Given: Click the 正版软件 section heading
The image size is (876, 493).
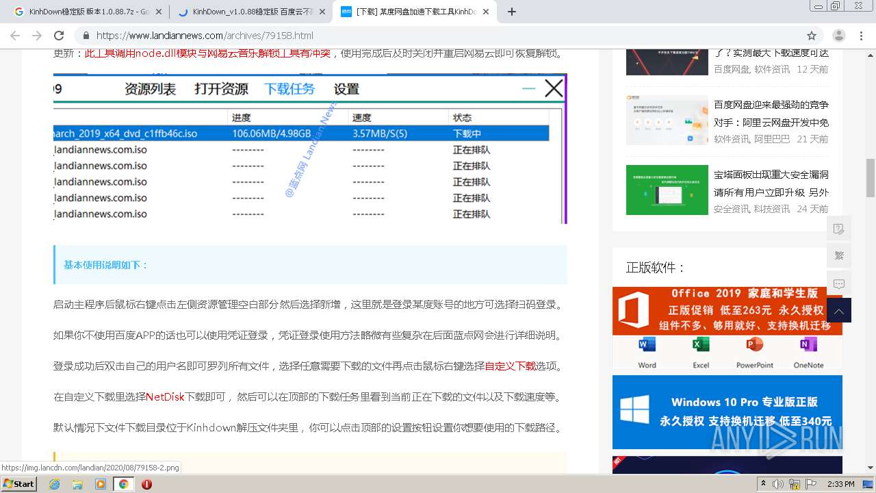Looking at the screenshot, I should pyautogui.click(x=656, y=268).
